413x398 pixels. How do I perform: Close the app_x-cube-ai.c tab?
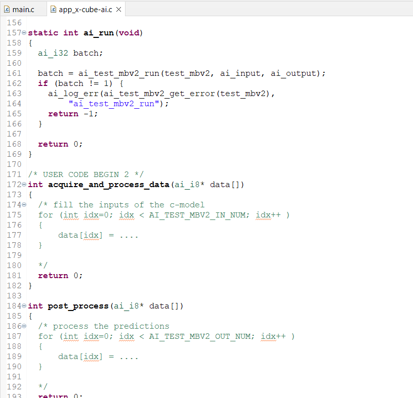coord(118,9)
